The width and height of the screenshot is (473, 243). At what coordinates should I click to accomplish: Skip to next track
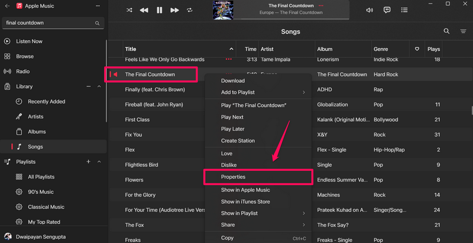tap(174, 10)
